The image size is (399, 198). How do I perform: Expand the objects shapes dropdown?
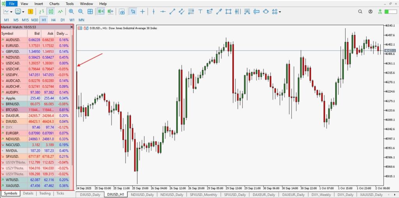point(280,12)
